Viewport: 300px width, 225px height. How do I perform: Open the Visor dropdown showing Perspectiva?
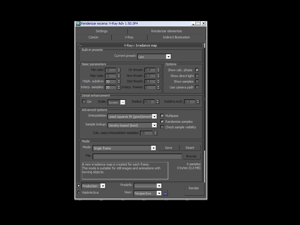coord(148,193)
